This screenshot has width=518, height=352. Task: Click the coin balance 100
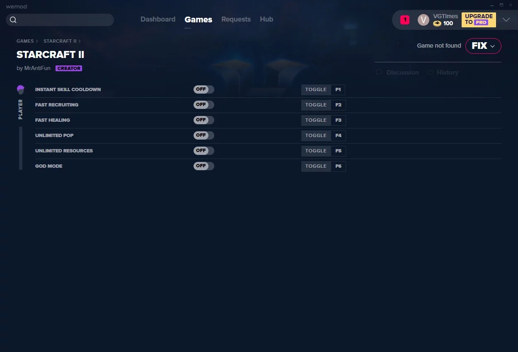tap(448, 24)
